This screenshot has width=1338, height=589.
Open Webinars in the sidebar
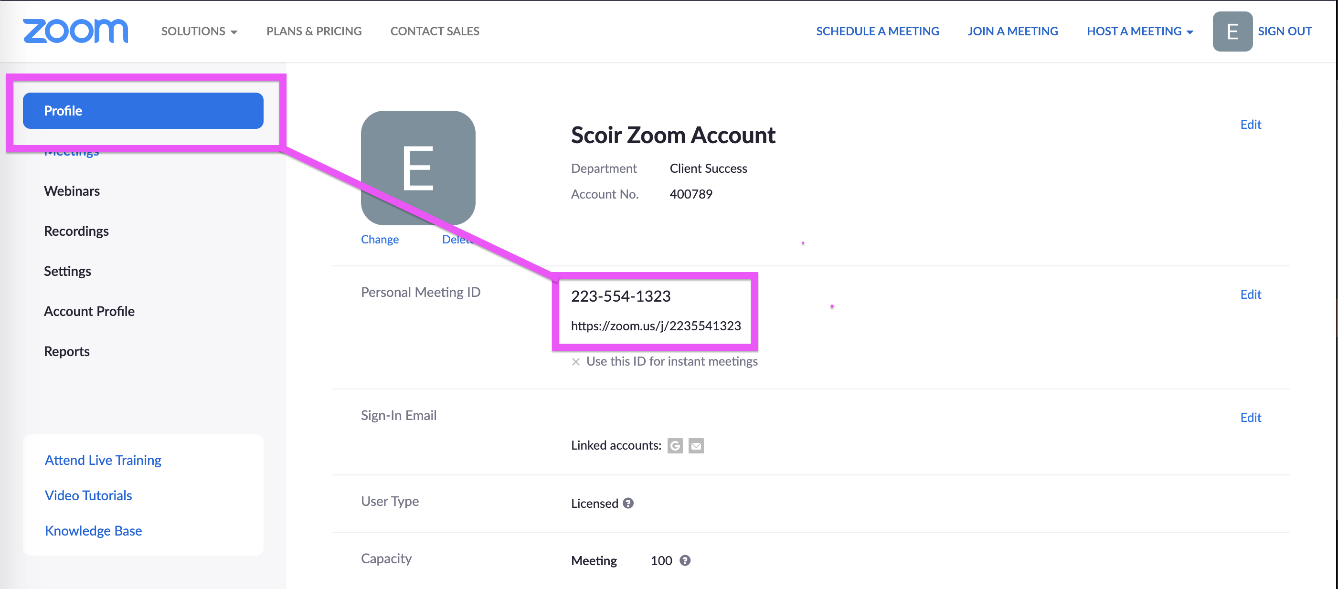coord(72,190)
